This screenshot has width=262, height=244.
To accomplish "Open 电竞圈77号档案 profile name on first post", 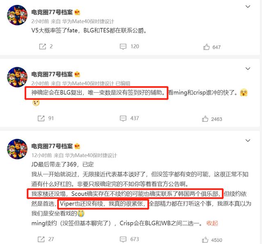I will pyautogui.click(x=52, y=12).
